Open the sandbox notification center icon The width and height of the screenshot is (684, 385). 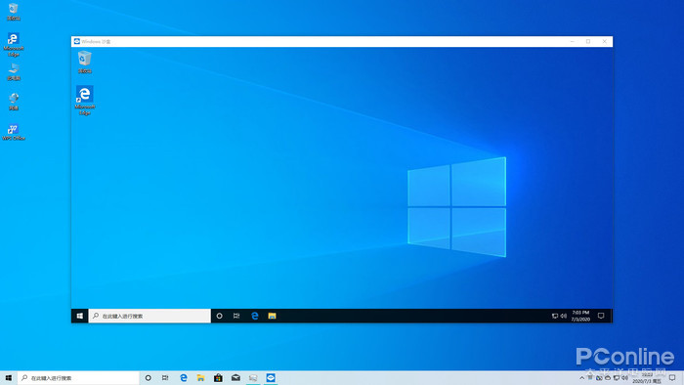(x=601, y=316)
